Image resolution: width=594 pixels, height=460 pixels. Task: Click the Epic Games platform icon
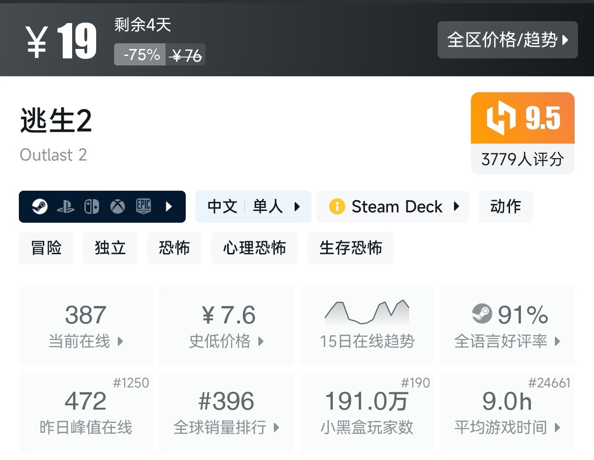[143, 207]
